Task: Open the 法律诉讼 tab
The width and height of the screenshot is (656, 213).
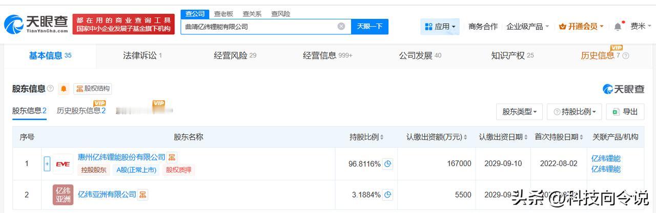Action: (142, 56)
